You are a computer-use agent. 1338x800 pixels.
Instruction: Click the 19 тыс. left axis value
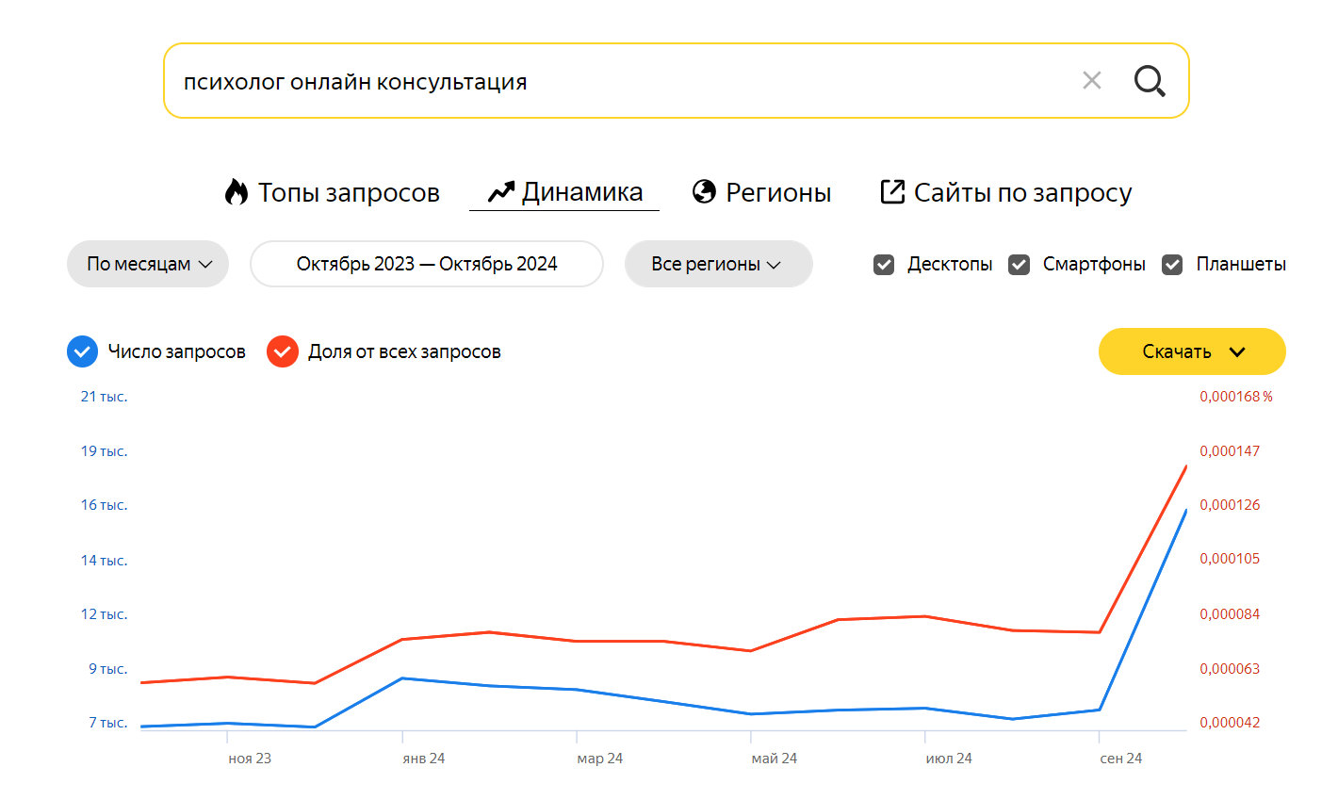click(x=104, y=451)
